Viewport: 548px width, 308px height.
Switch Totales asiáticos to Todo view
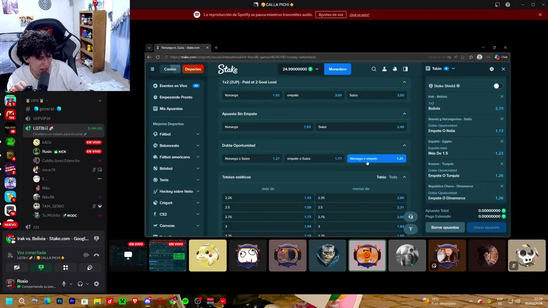click(393, 177)
